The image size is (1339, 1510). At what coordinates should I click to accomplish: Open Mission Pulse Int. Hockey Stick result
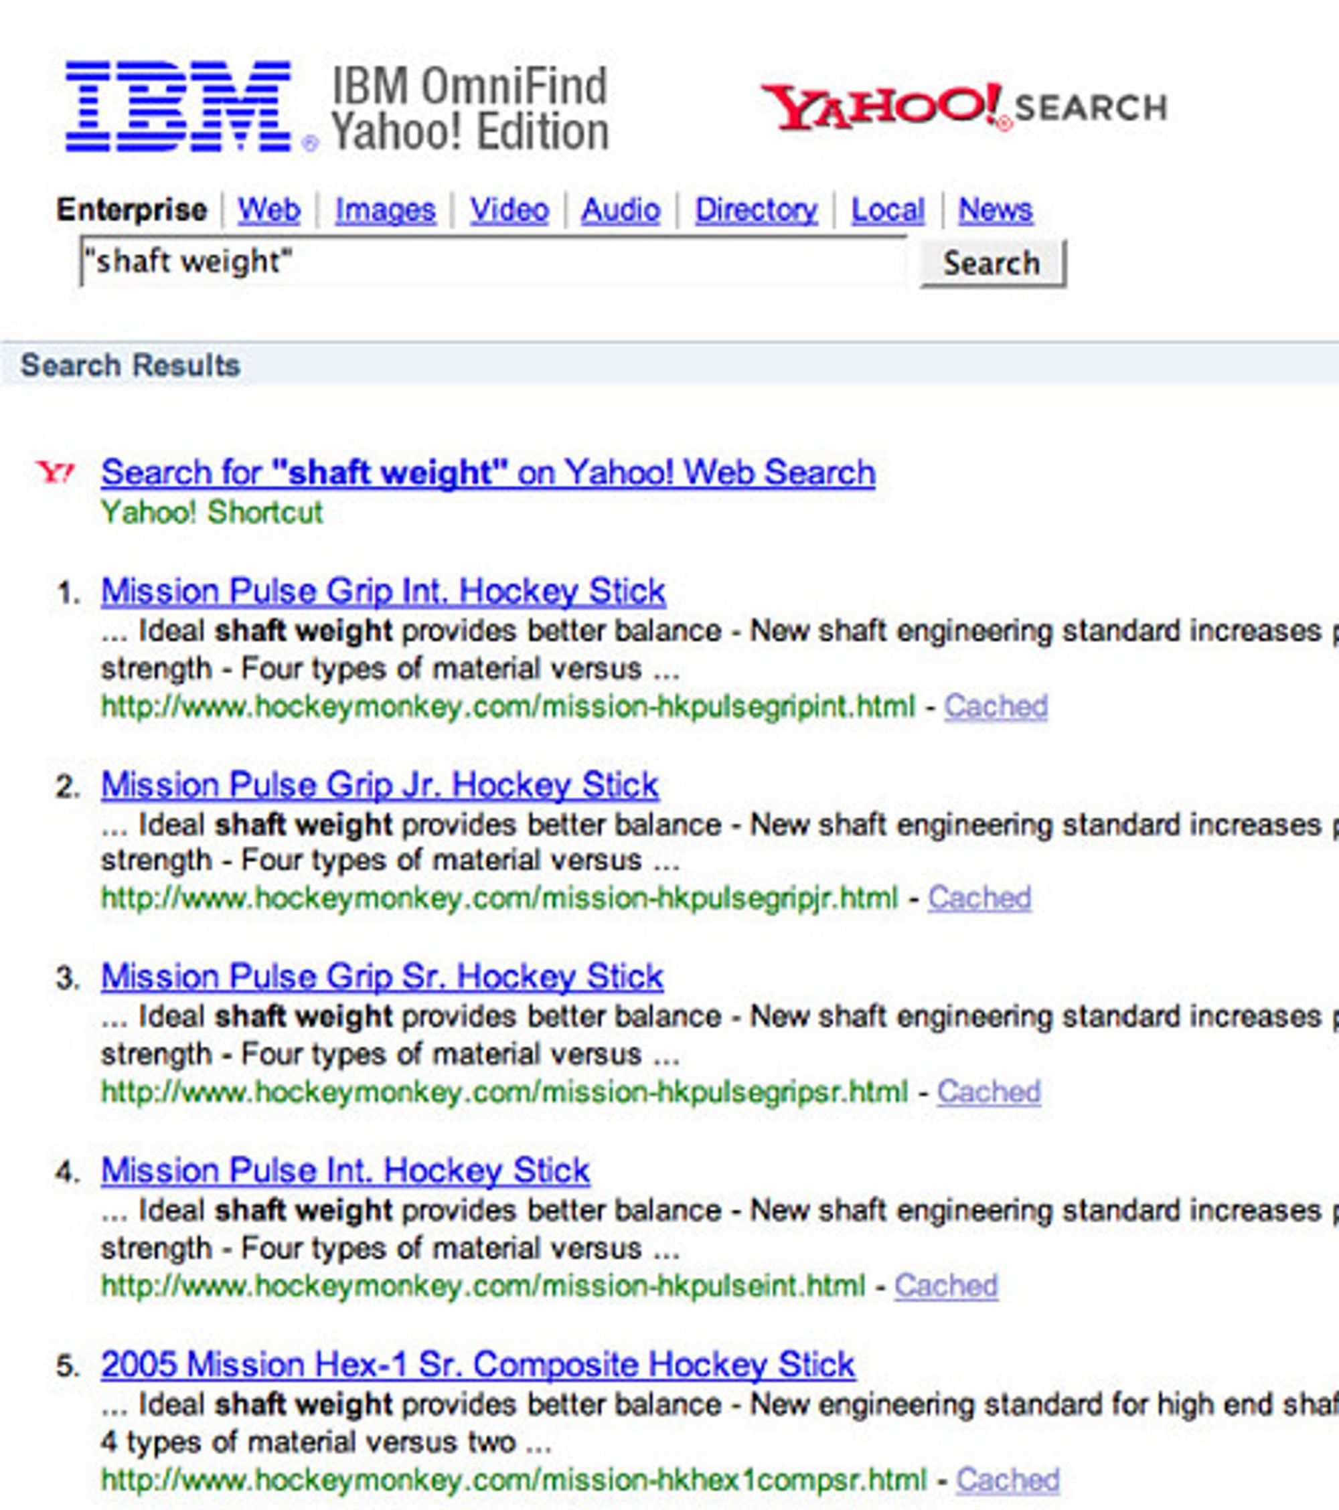pyautogui.click(x=345, y=1170)
